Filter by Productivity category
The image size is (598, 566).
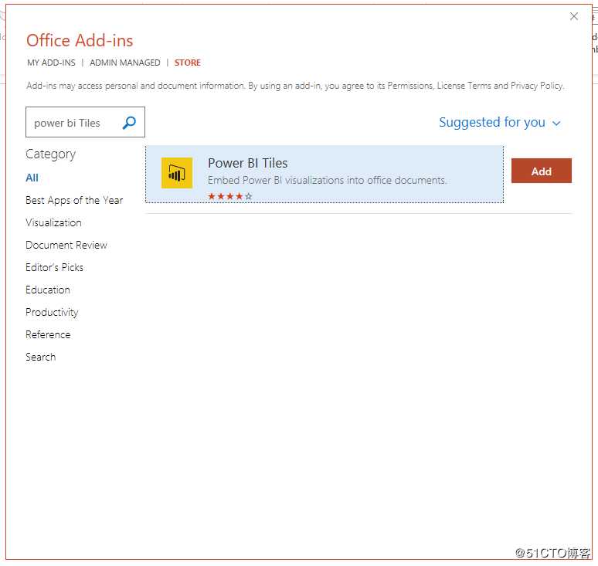tap(52, 313)
